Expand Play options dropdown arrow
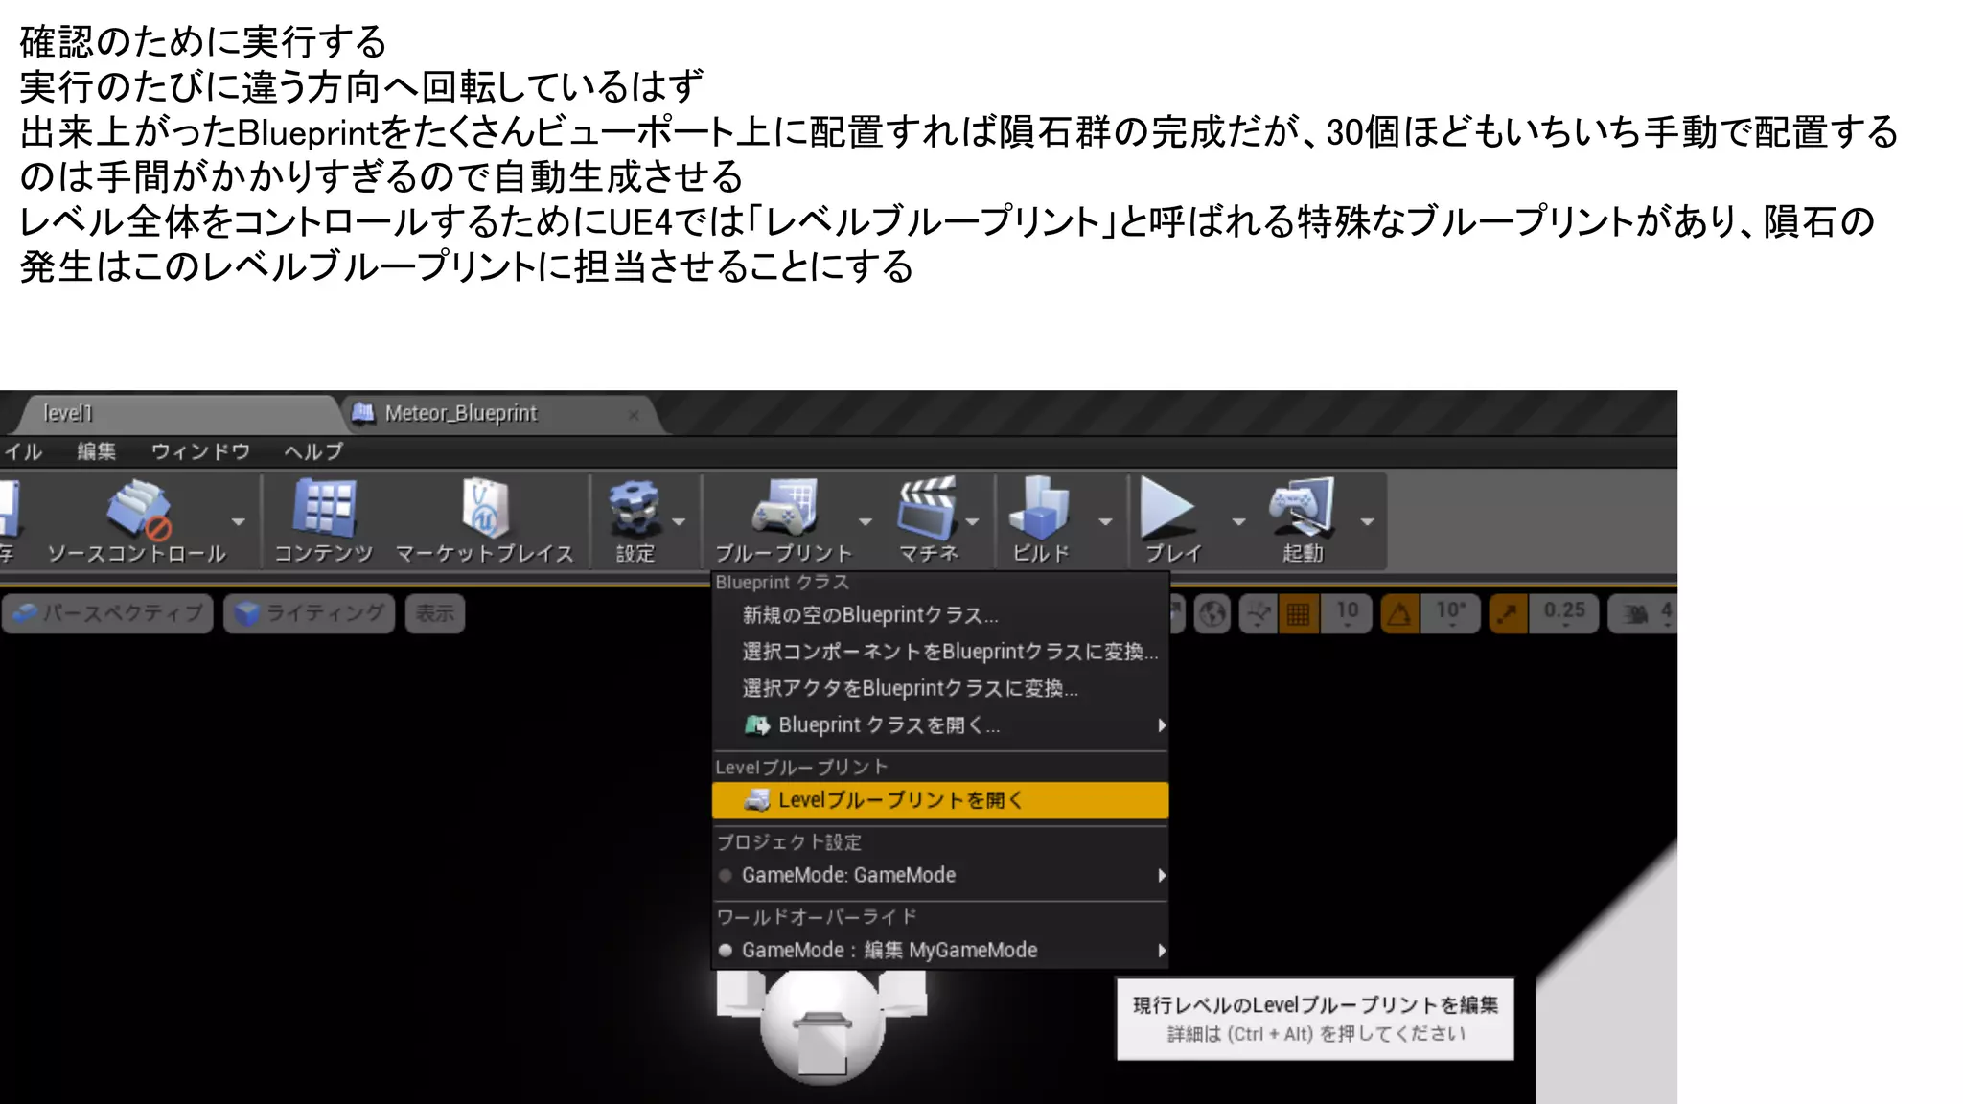This screenshot has width=1963, height=1104. click(1238, 522)
